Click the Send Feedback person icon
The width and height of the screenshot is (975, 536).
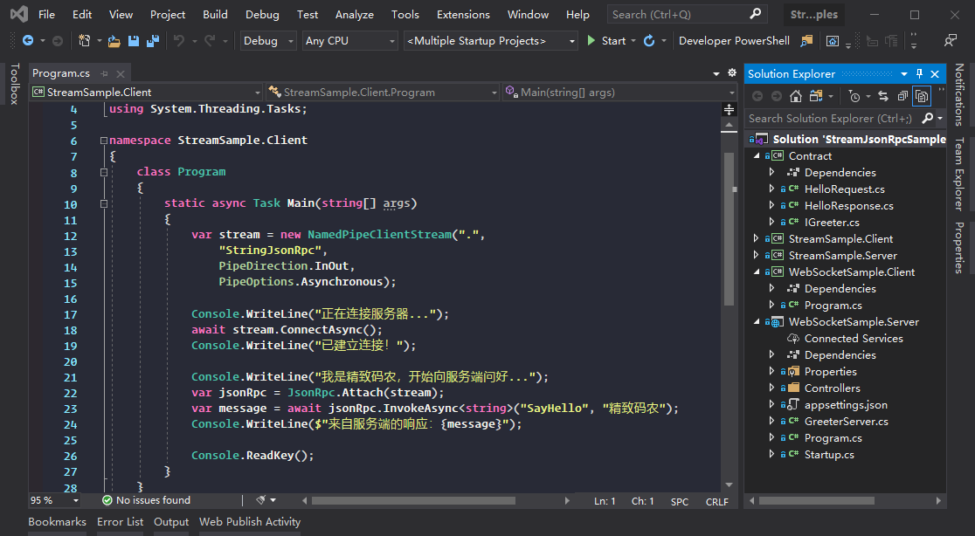[x=950, y=40]
